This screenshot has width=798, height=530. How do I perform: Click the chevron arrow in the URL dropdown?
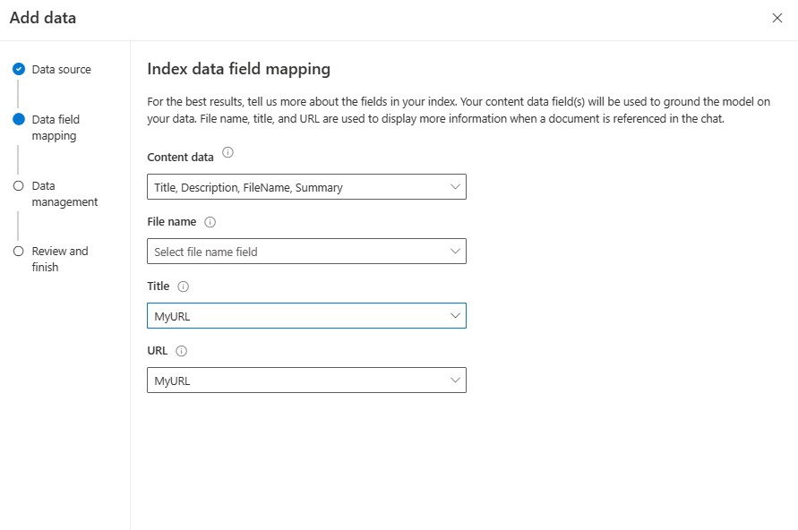tap(455, 380)
